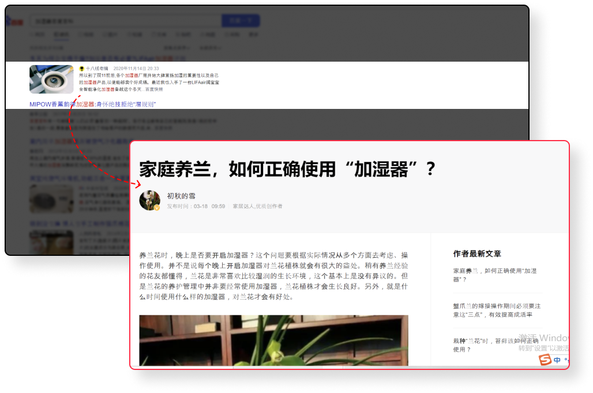
Task: Click the 家居达人,优质创作者 label
Action: click(x=257, y=206)
